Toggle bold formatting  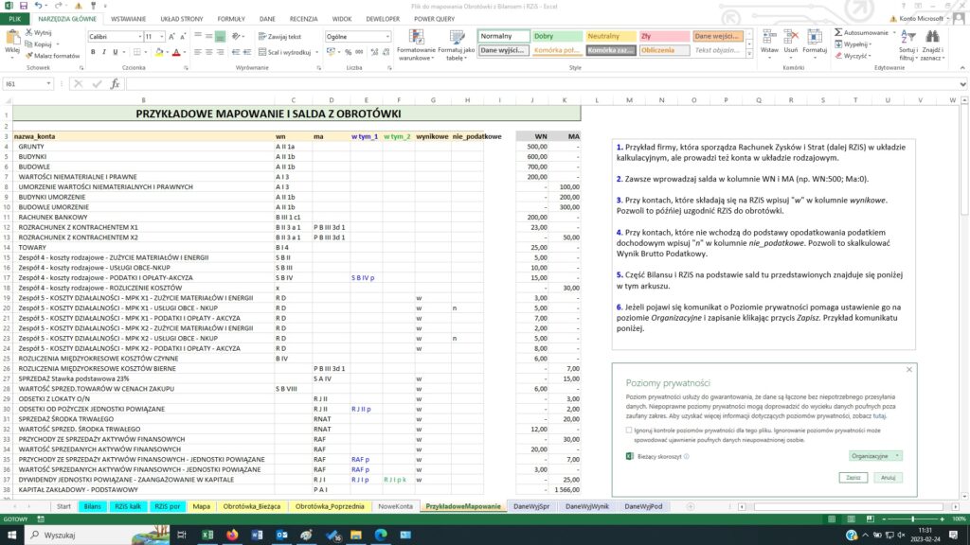93,50
